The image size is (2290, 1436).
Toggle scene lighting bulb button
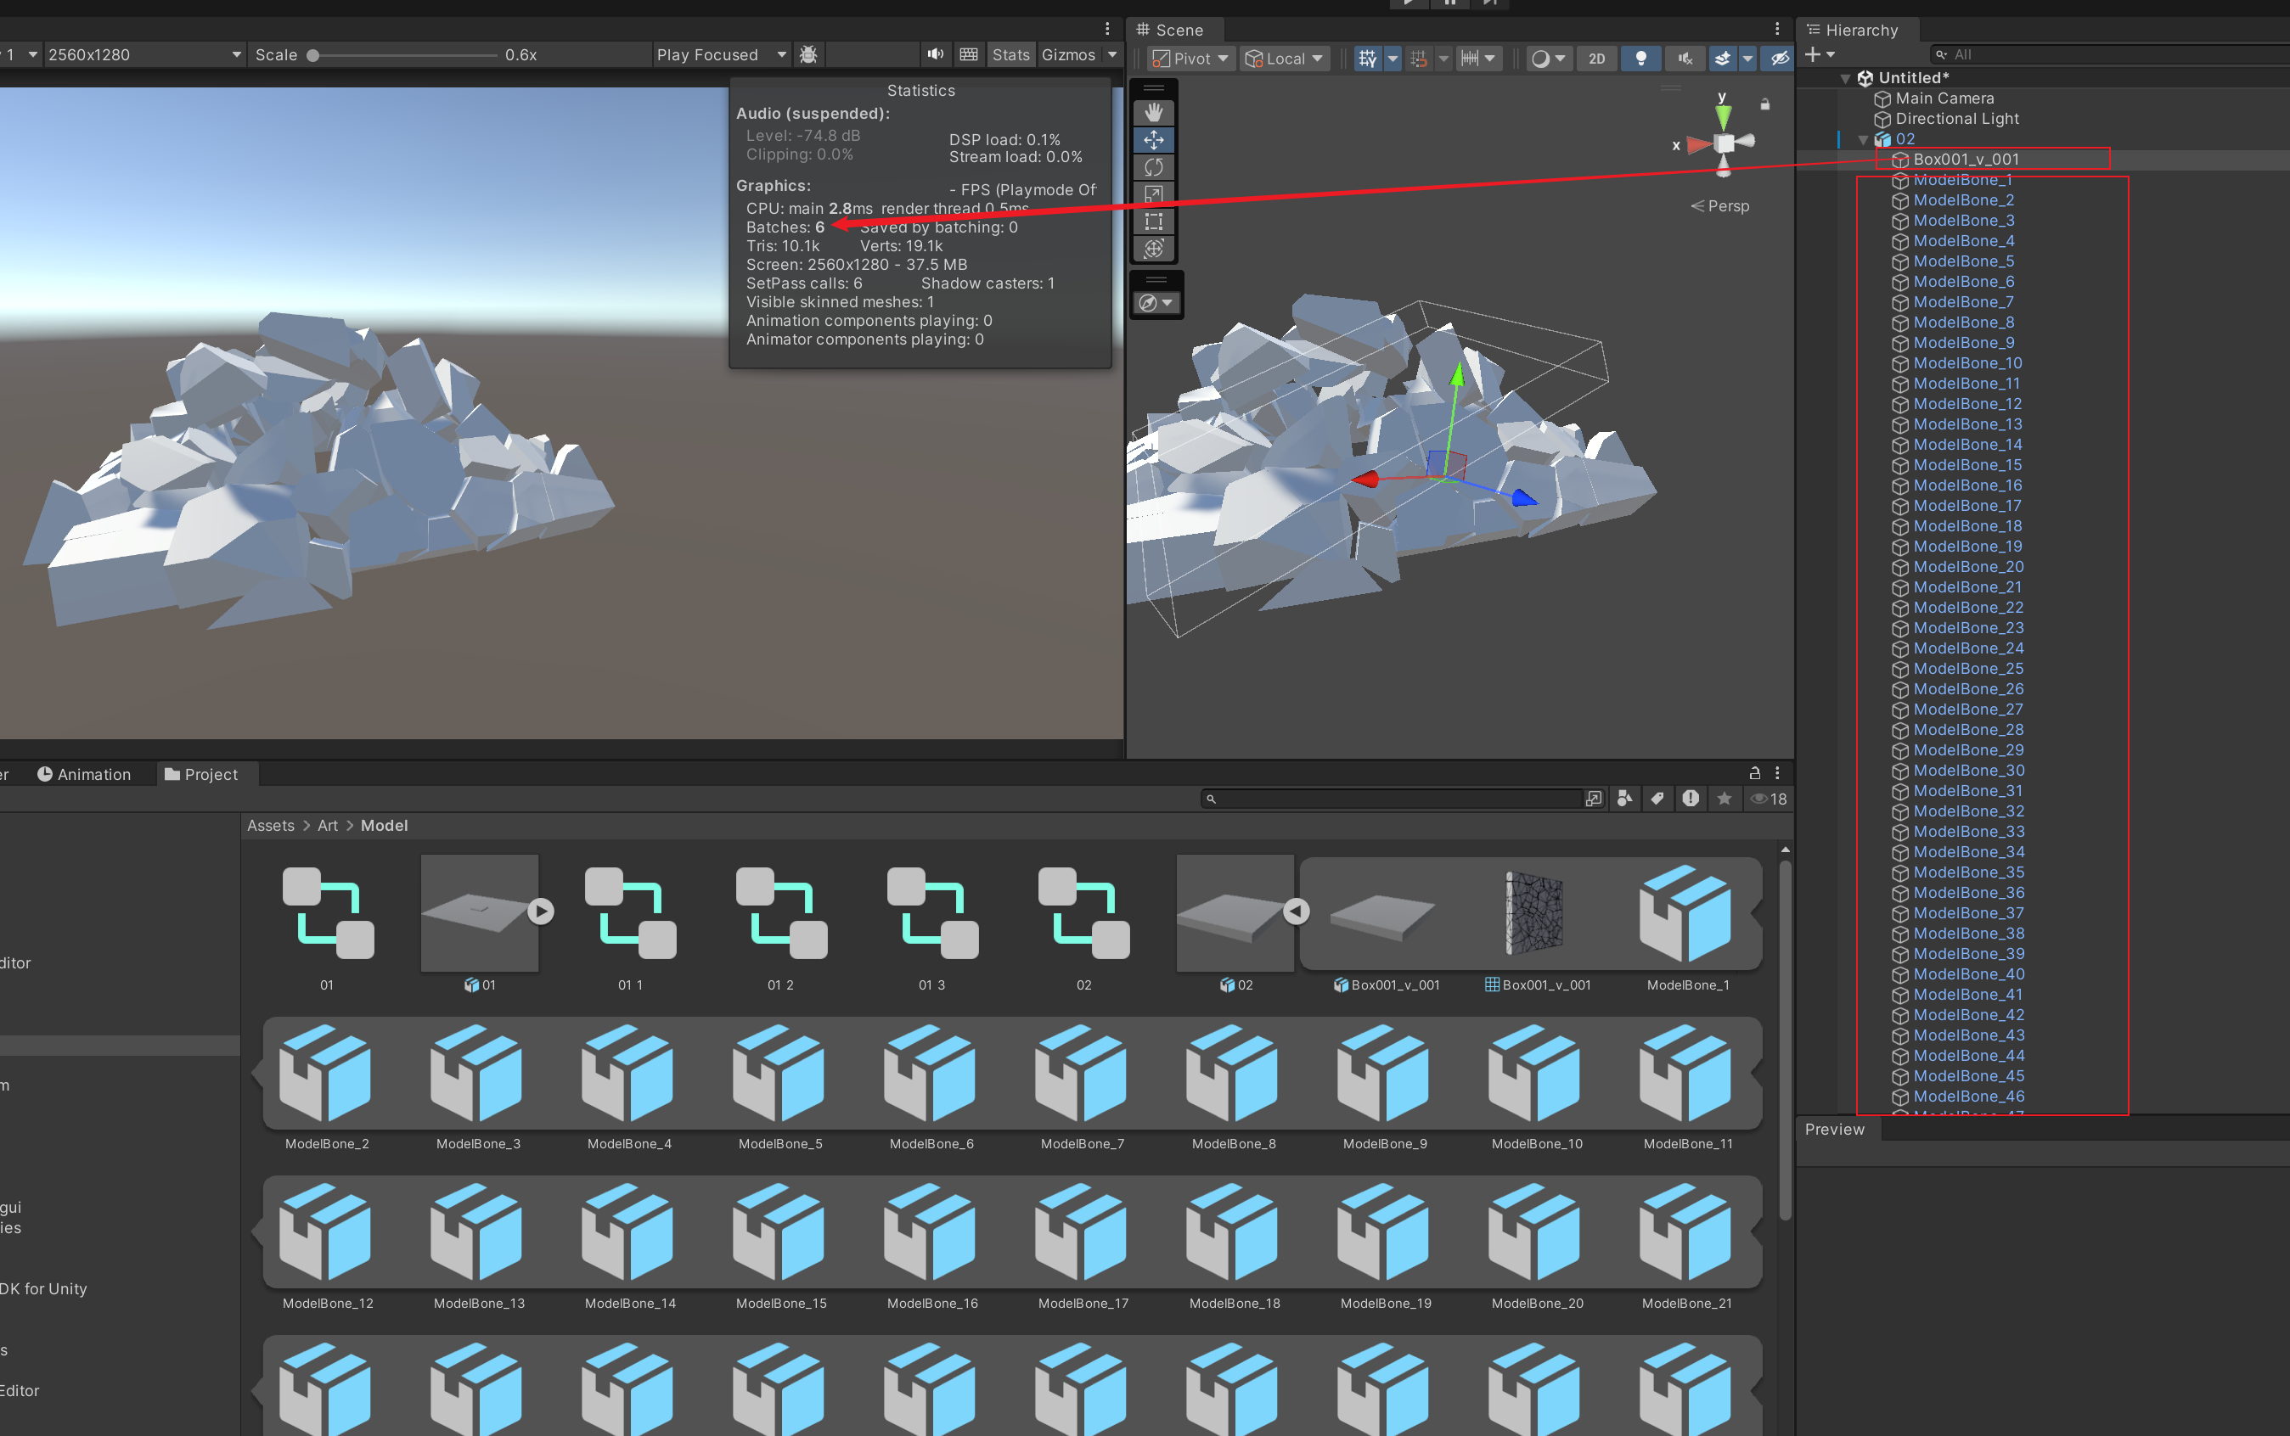pyautogui.click(x=1641, y=58)
